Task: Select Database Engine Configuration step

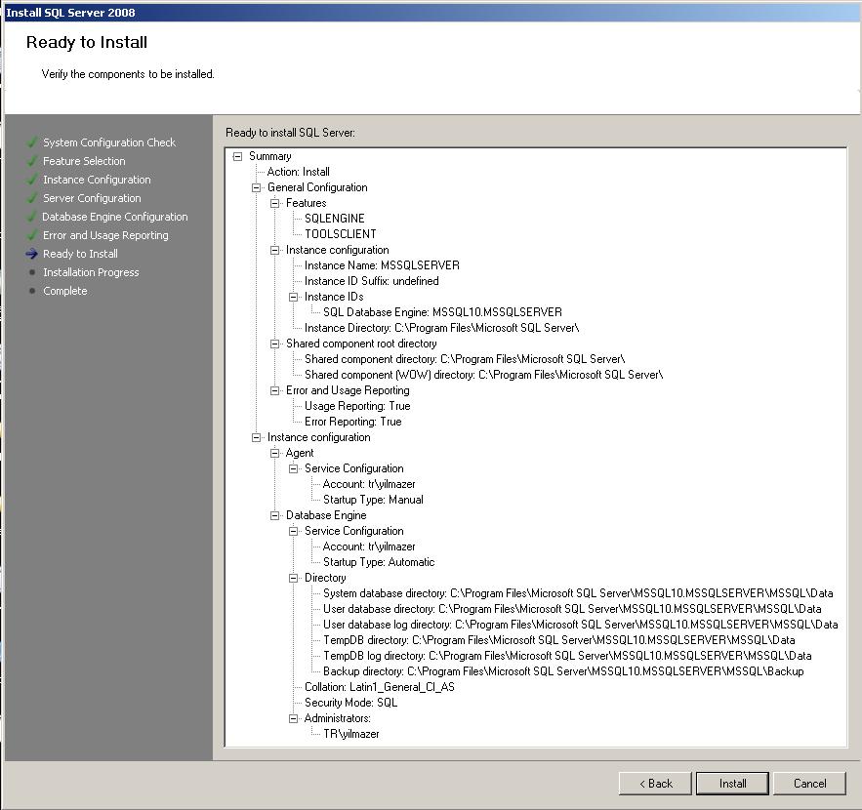Action: click(x=115, y=217)
